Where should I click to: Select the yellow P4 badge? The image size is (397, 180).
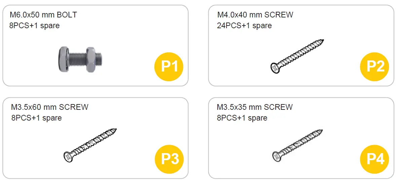pyautogui.click(x=375, y=159)
